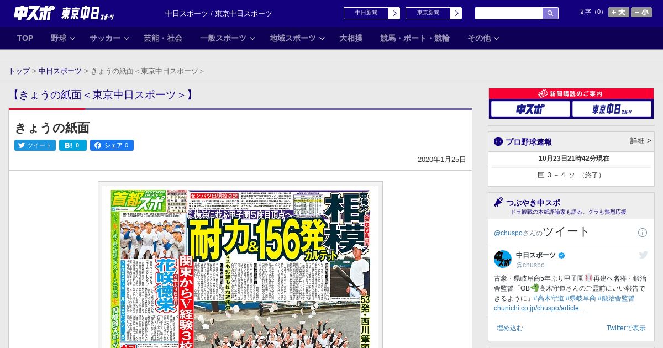The image size is (663, 348).
Task: Click つぶやき中スポ heading icon
Action: pos(498,202)
